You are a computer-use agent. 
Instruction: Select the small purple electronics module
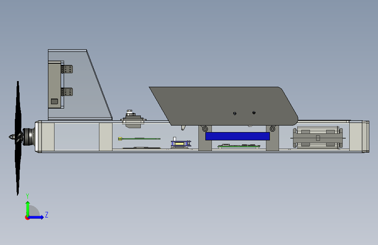tap(181, 143)
